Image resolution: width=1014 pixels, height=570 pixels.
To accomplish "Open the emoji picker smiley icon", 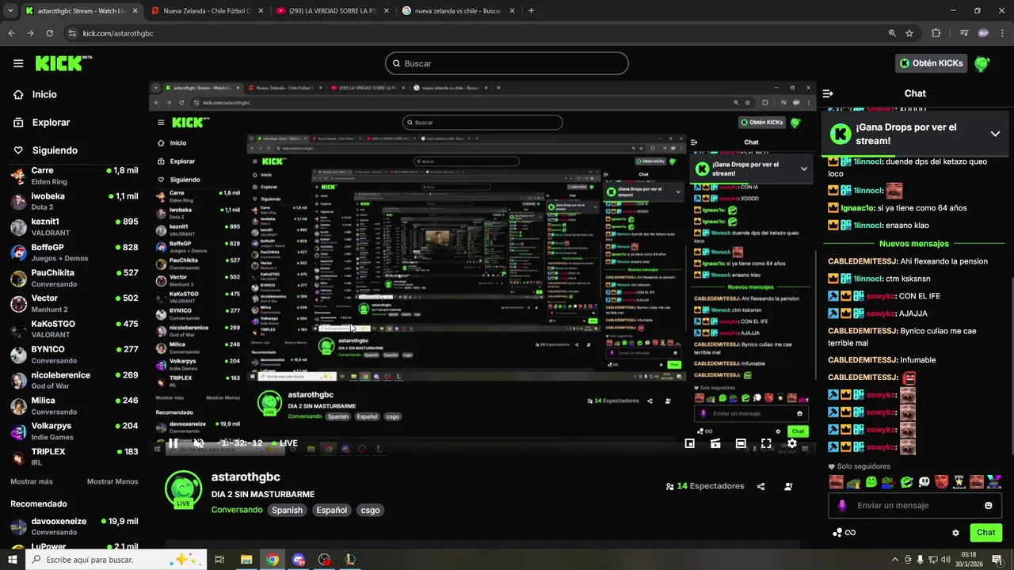I will pyautogui.click(x=989, y=505).
